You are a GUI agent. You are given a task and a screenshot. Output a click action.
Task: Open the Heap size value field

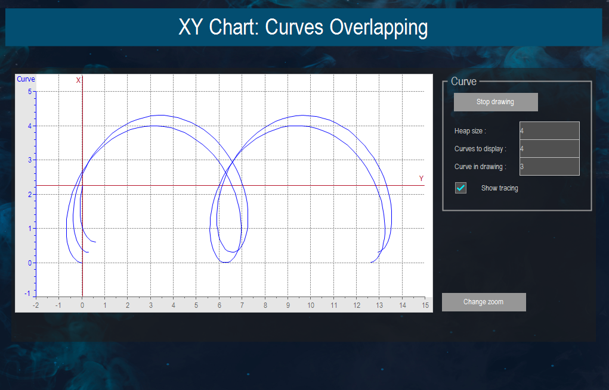pyautogui.click(x=549, y=130)
